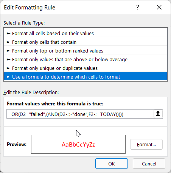
Task: Click the 'Select a Rule Type:' label
Action: pos(24,23)
